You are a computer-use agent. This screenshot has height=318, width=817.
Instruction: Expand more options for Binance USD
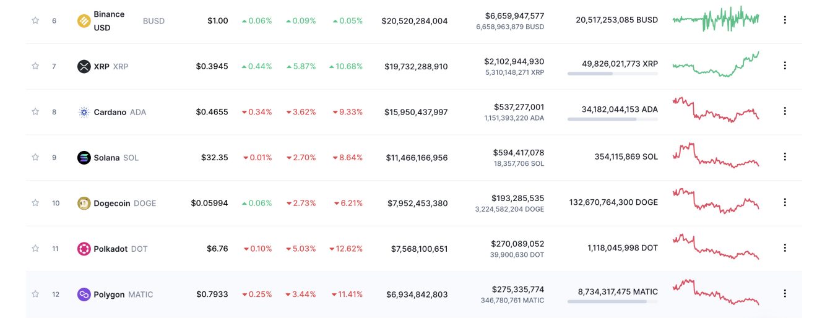[785, 20]
